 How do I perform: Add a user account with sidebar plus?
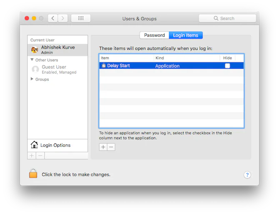pyautogui.click(x=32, y=156)
